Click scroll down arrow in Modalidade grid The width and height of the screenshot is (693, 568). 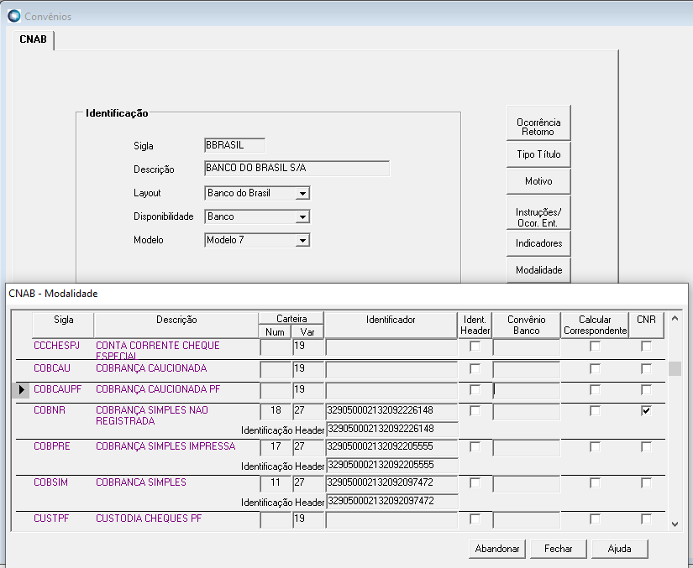[675, 524]
